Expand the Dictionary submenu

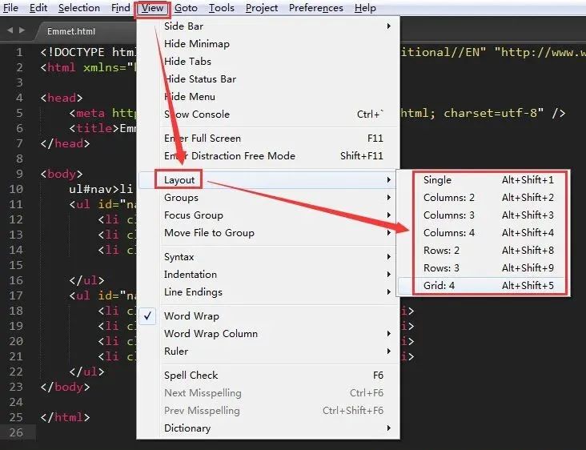click(268, 428)
